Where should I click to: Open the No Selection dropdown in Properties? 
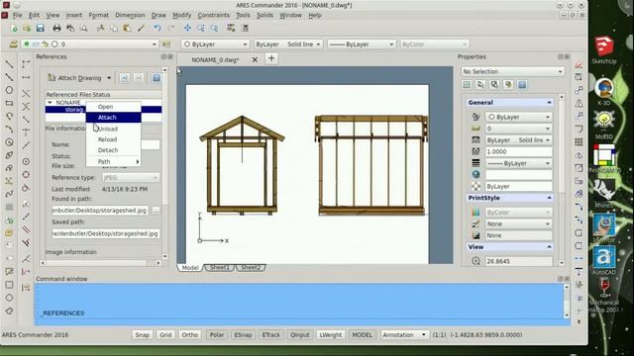512,71
